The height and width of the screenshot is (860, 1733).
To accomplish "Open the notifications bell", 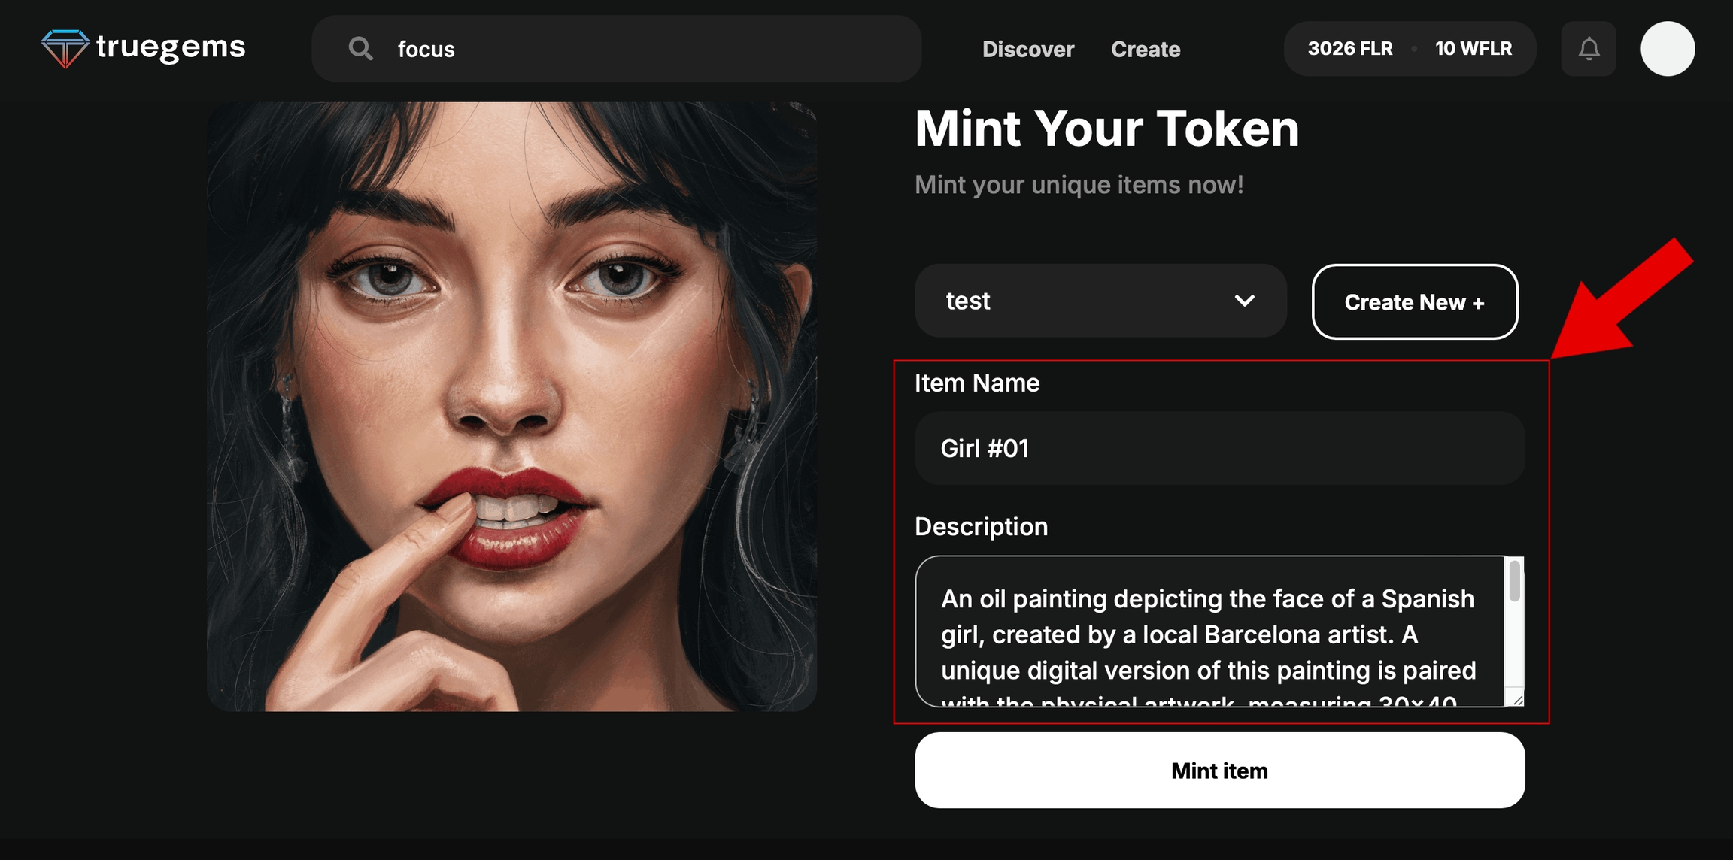I will point(1589,49).
